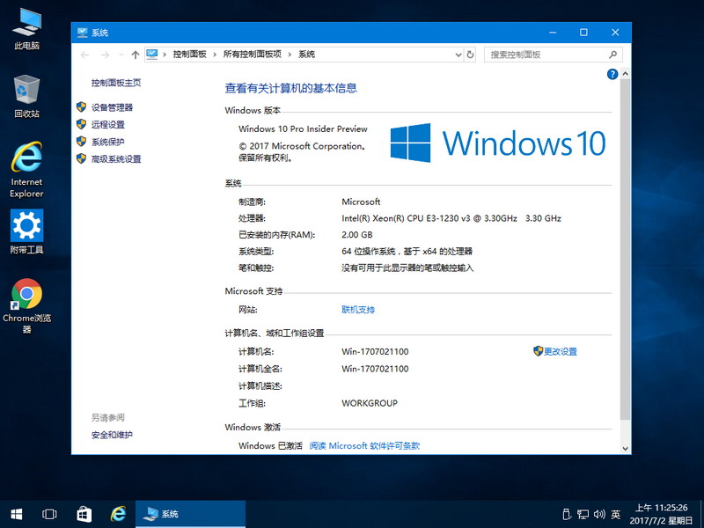This screenshot has height=528, width=704.
Task: Click the text 'Windows 10 Pro Insider Preview'
Action: (x=303, y=128)
